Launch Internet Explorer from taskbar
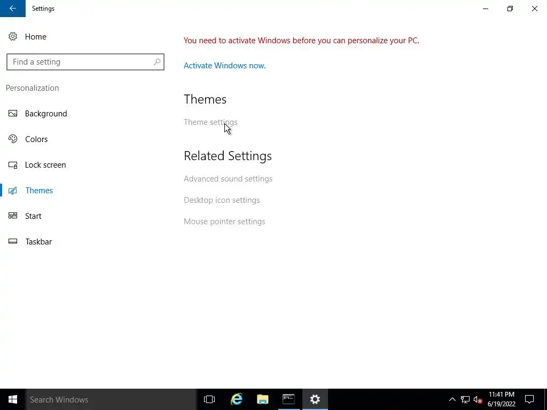The width and height of the screenshot is (547, 410). pos(237,399)
